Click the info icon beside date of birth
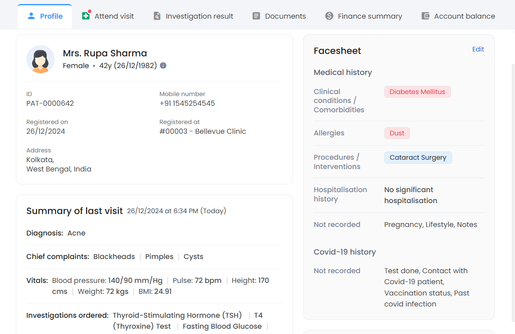This screenshot has height=334, width=515. (x=163, y=66)
